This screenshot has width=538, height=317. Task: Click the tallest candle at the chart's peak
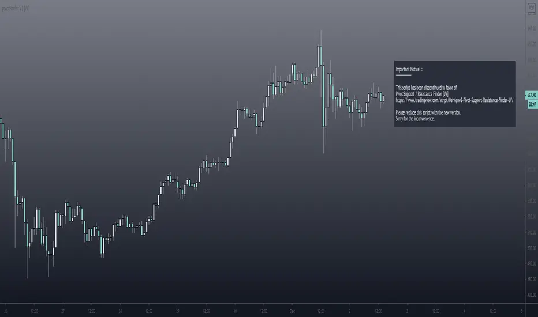point(319,56)
